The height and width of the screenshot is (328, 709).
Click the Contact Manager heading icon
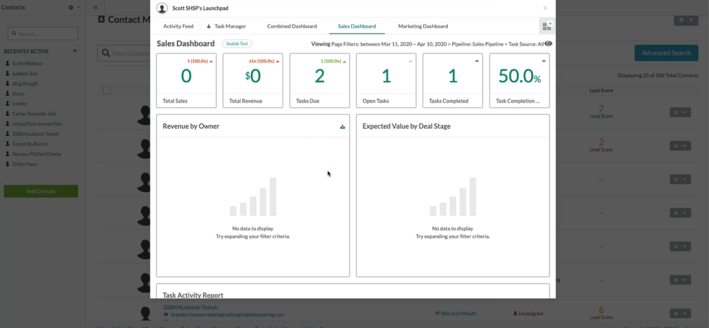(102, 19)
